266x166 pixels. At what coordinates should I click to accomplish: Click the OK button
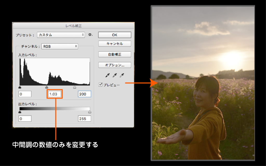pos(114,35)
